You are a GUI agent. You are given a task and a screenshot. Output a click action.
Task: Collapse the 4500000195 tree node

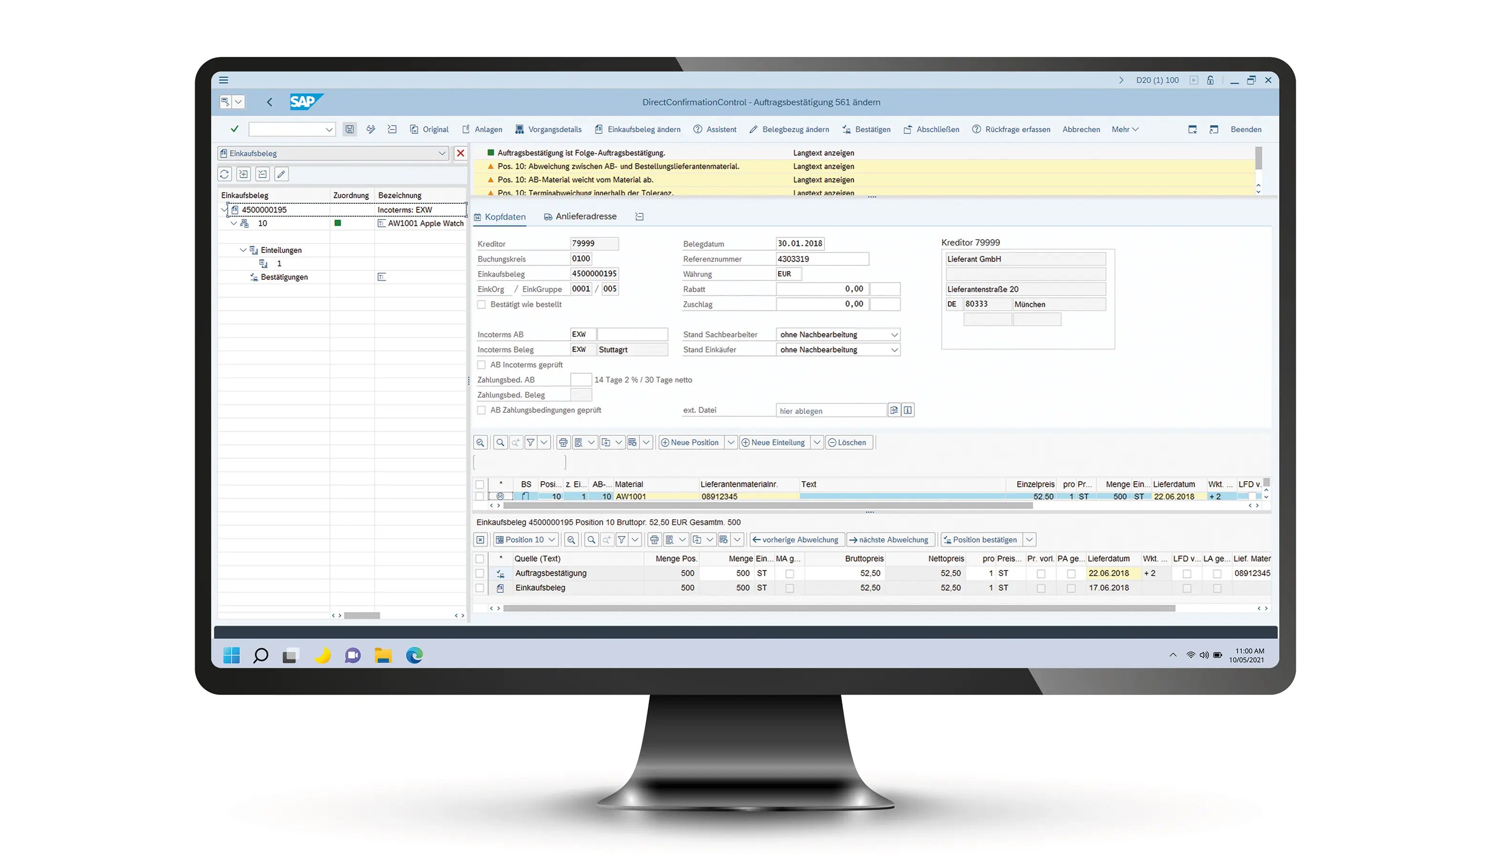click(x=224, y=210)
